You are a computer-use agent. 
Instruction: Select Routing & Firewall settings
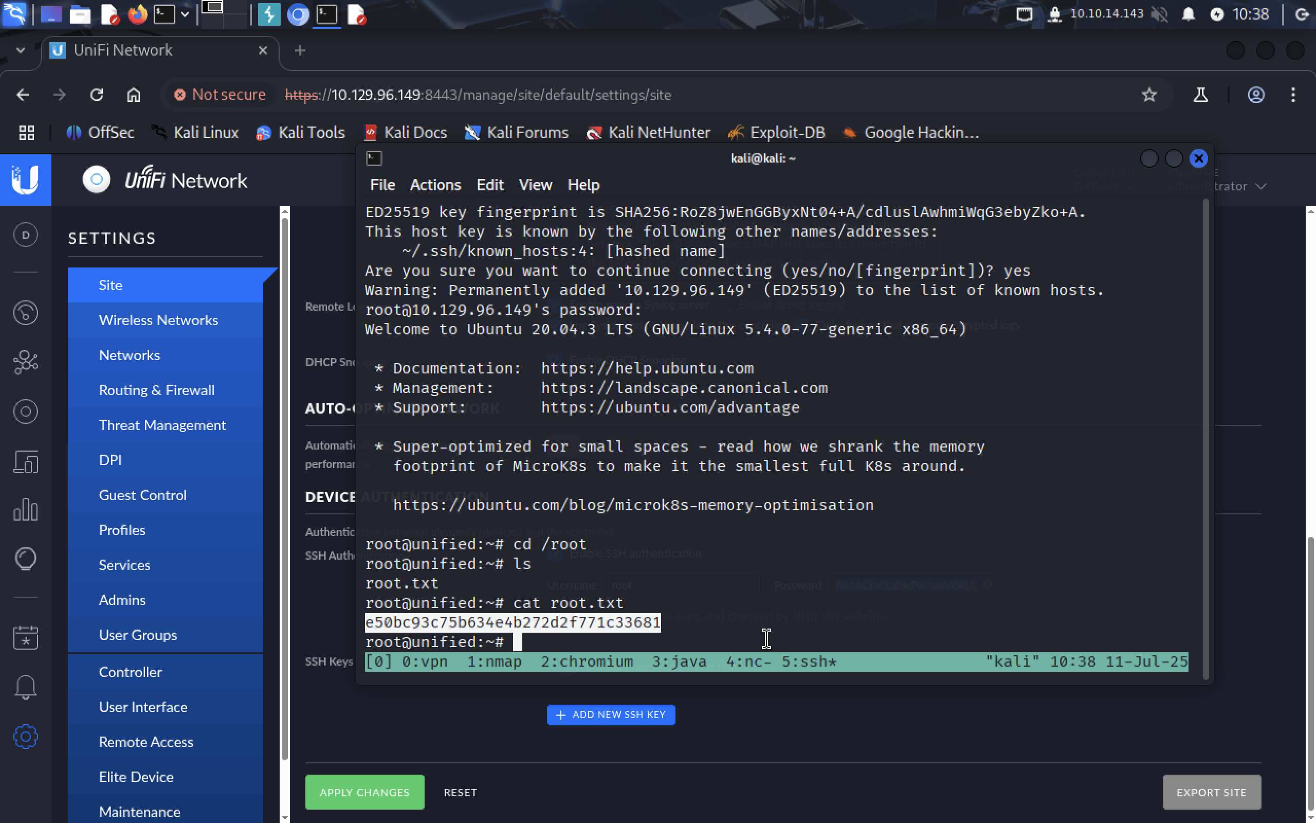(166, 390)
